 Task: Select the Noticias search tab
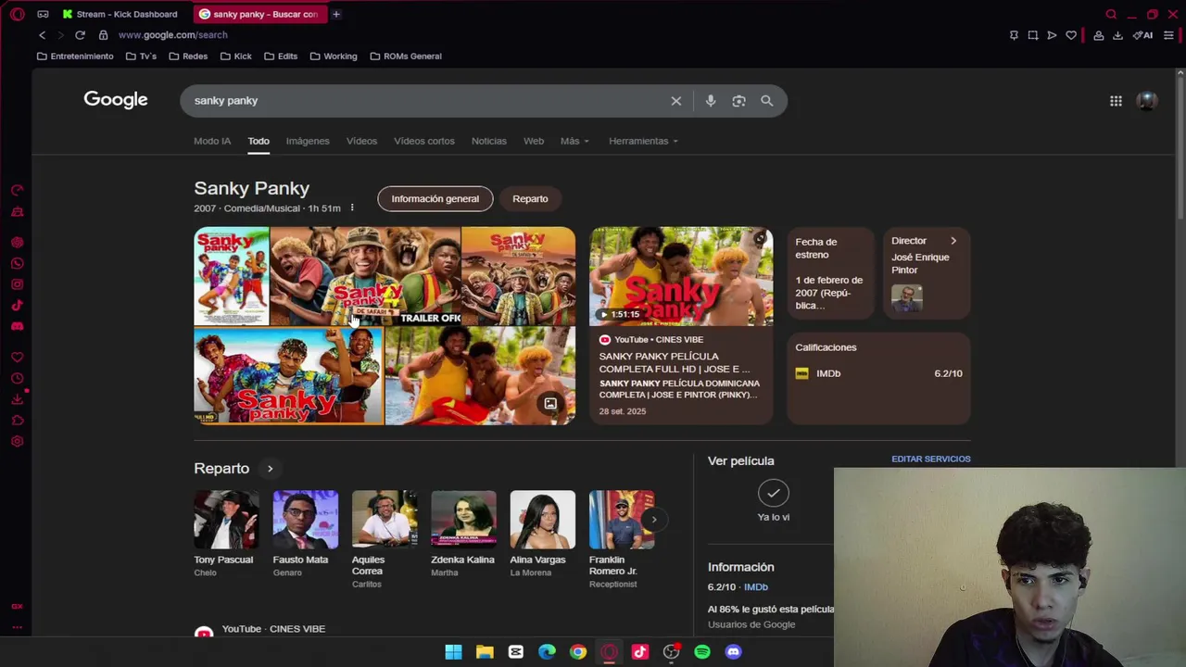tap(489, 141)
